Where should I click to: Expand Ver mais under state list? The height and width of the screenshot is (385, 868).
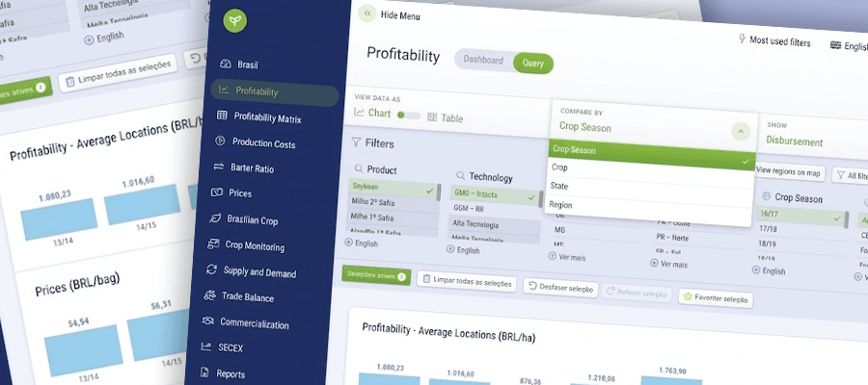[x=566, y=257]
